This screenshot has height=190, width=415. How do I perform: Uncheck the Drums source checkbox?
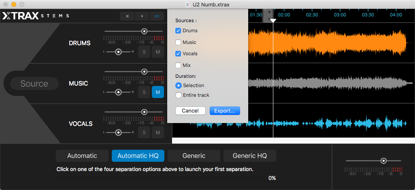click(178, 31)
